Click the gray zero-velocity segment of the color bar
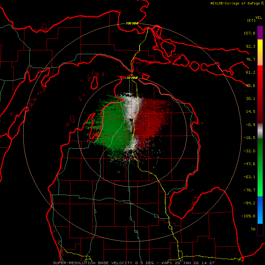Viewport: 265px width, 265px height. click(x=260, y=131)
